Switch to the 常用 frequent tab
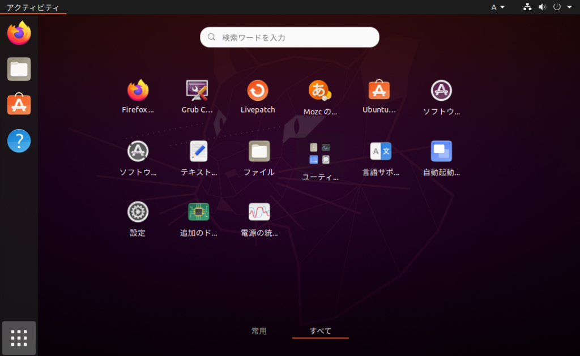This screenshot has height=356, width=580. [x=259, y=331]
